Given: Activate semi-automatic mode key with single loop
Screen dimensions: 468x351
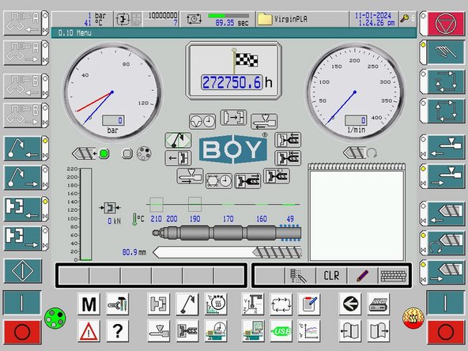Looking at the screenshot, I should (446, 81).
